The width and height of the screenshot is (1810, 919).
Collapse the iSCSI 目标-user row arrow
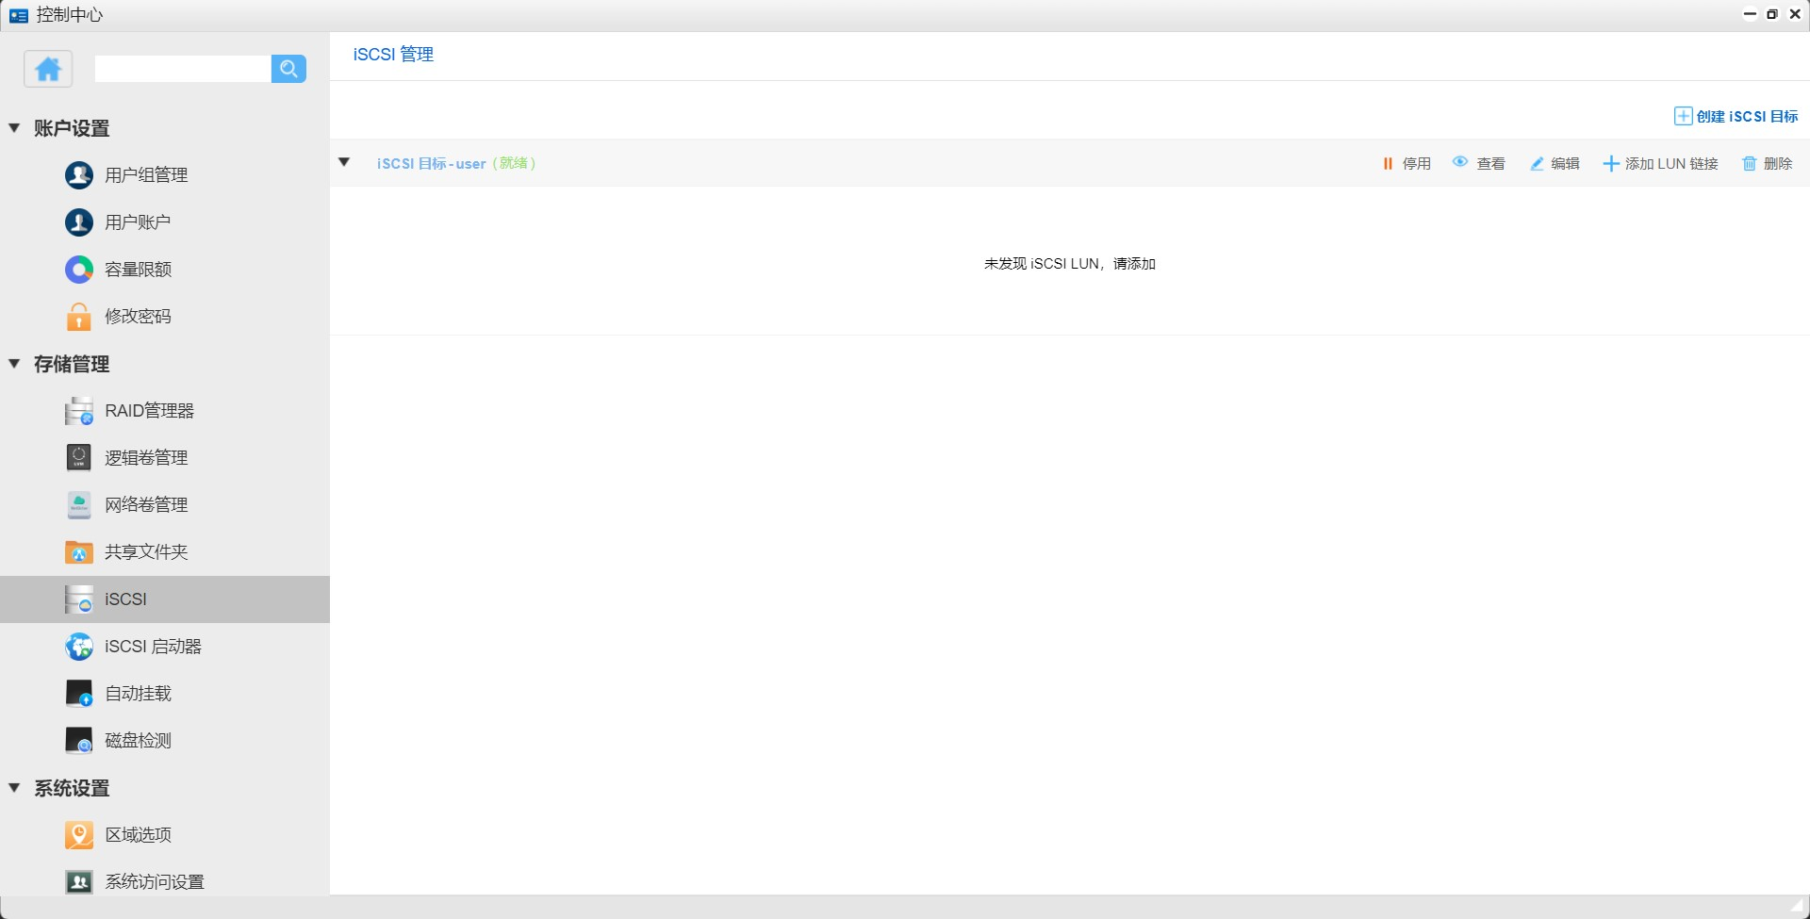click(x=345, y=163)
